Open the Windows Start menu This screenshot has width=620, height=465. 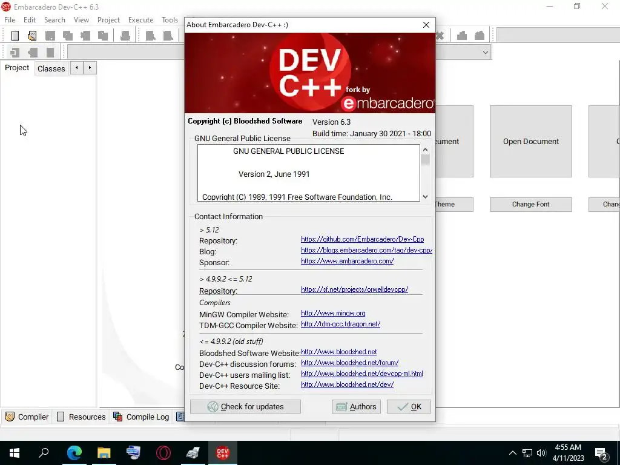[x=15, y=453]
